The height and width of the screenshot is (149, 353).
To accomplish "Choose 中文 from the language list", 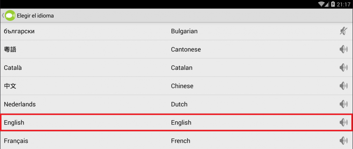I will [176, 86].
